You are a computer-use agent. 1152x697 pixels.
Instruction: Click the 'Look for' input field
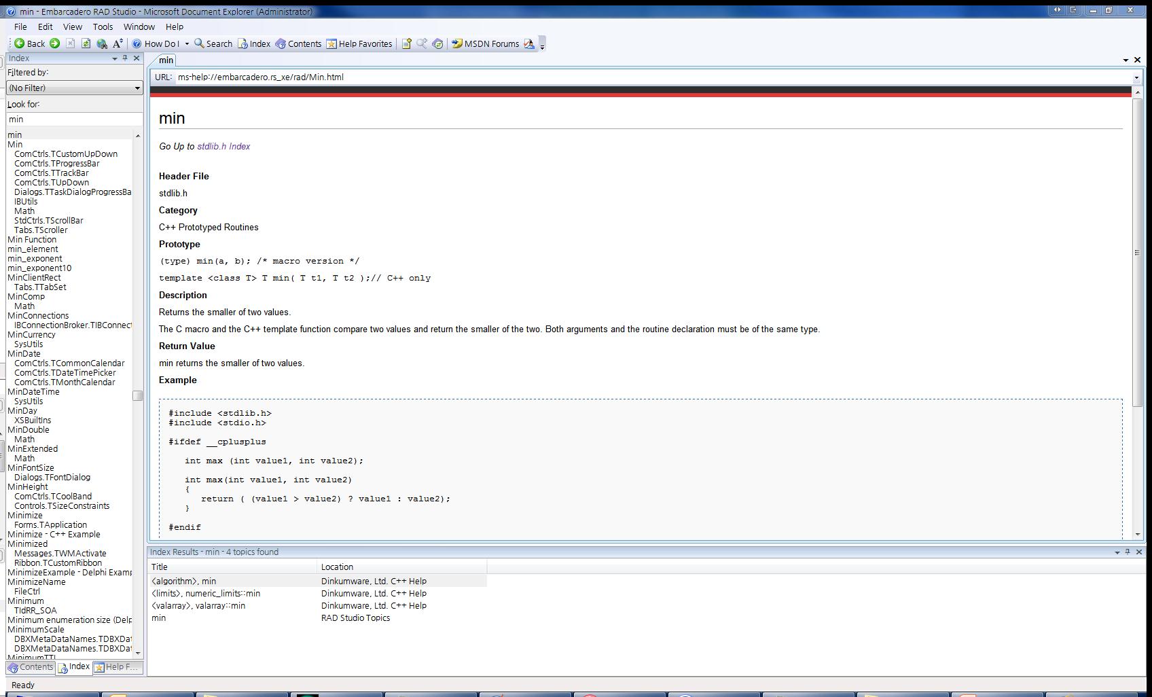click(74, 119)
